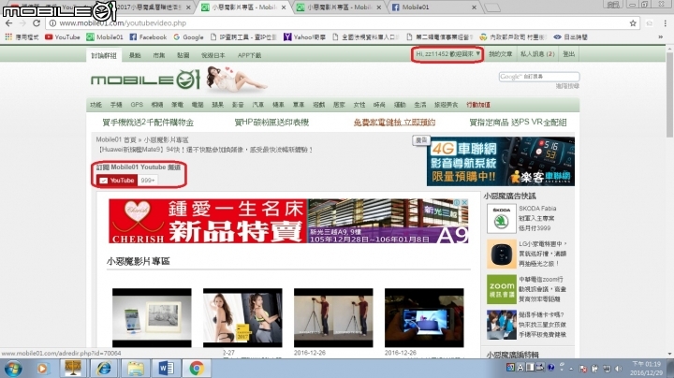Open 免費家電健檢 立即預約 link
The width and height of the screenshot is (674, 378).
tap(394, 123)
